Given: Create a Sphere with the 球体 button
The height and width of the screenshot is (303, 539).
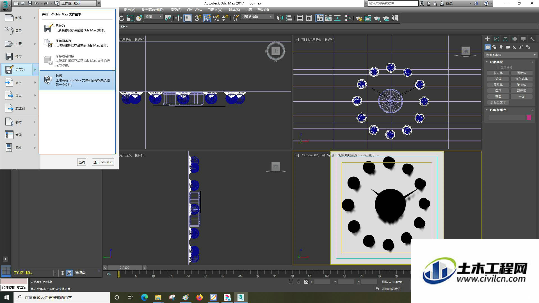Looking at the screenshot, I should coord(498,79).
